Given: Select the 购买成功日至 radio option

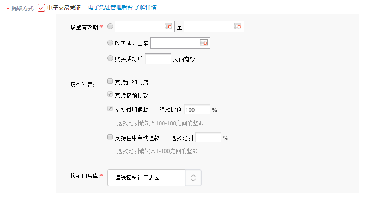Looking at the screenshot, I should click(x=110, y=43).
